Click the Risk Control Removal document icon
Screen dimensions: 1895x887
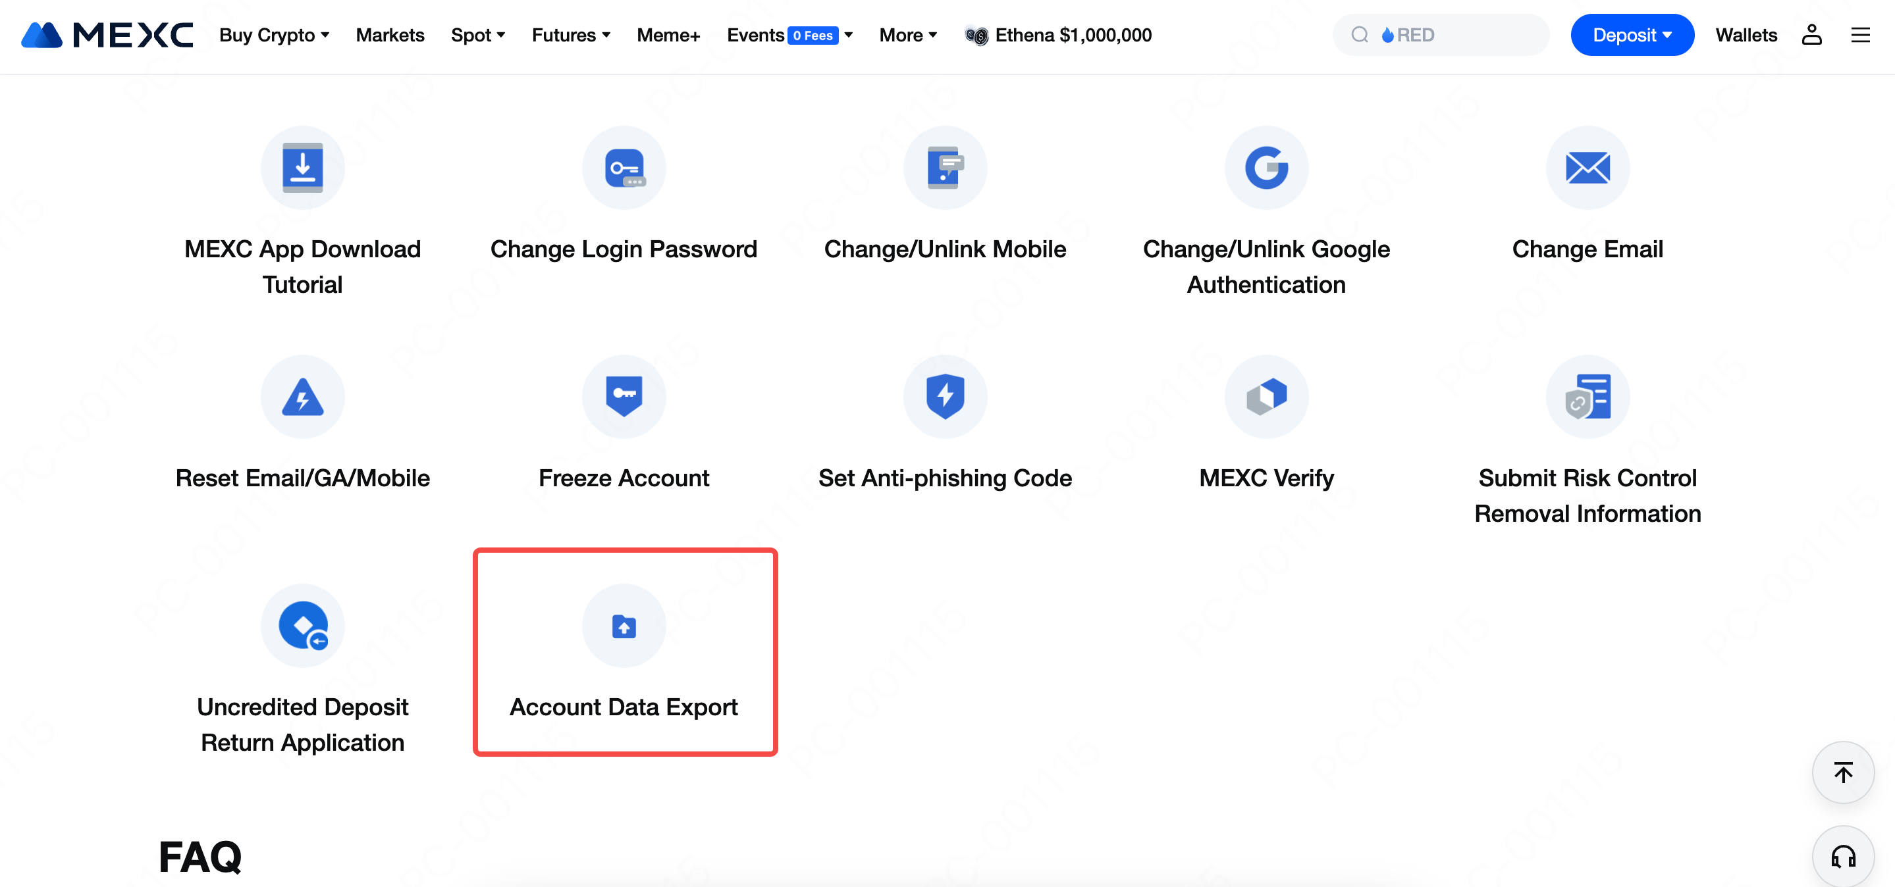tap(1588, 397)
